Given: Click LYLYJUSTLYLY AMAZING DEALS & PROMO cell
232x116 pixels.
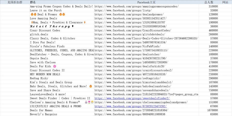Looking at the screenshot, I should 62,106.
